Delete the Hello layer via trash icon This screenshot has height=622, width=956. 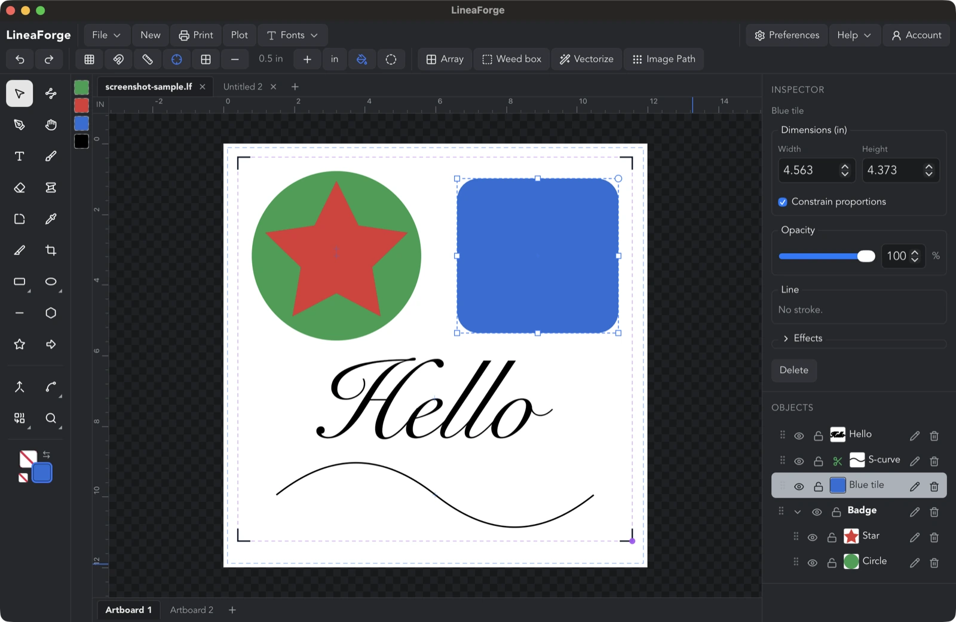click(934, 436)
